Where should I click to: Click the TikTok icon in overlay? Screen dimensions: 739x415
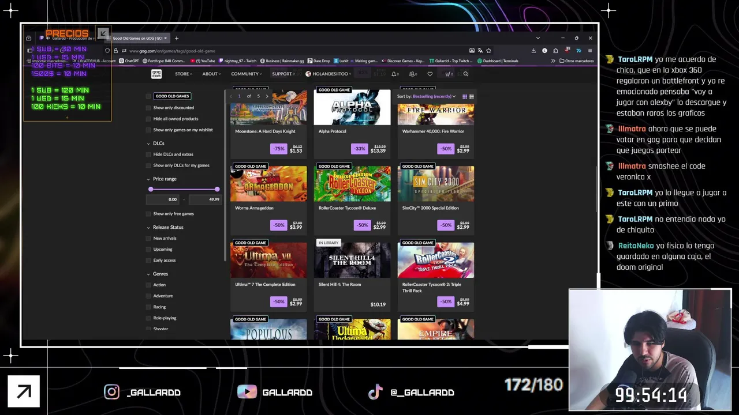tap(375, 392)
